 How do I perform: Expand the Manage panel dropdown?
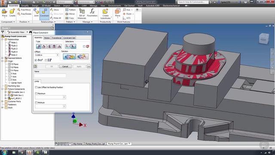tap(92, 22)
